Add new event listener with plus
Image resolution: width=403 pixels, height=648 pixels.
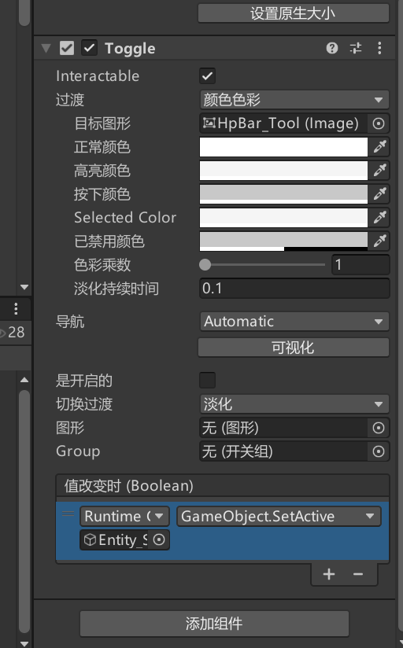pos(329,574)
